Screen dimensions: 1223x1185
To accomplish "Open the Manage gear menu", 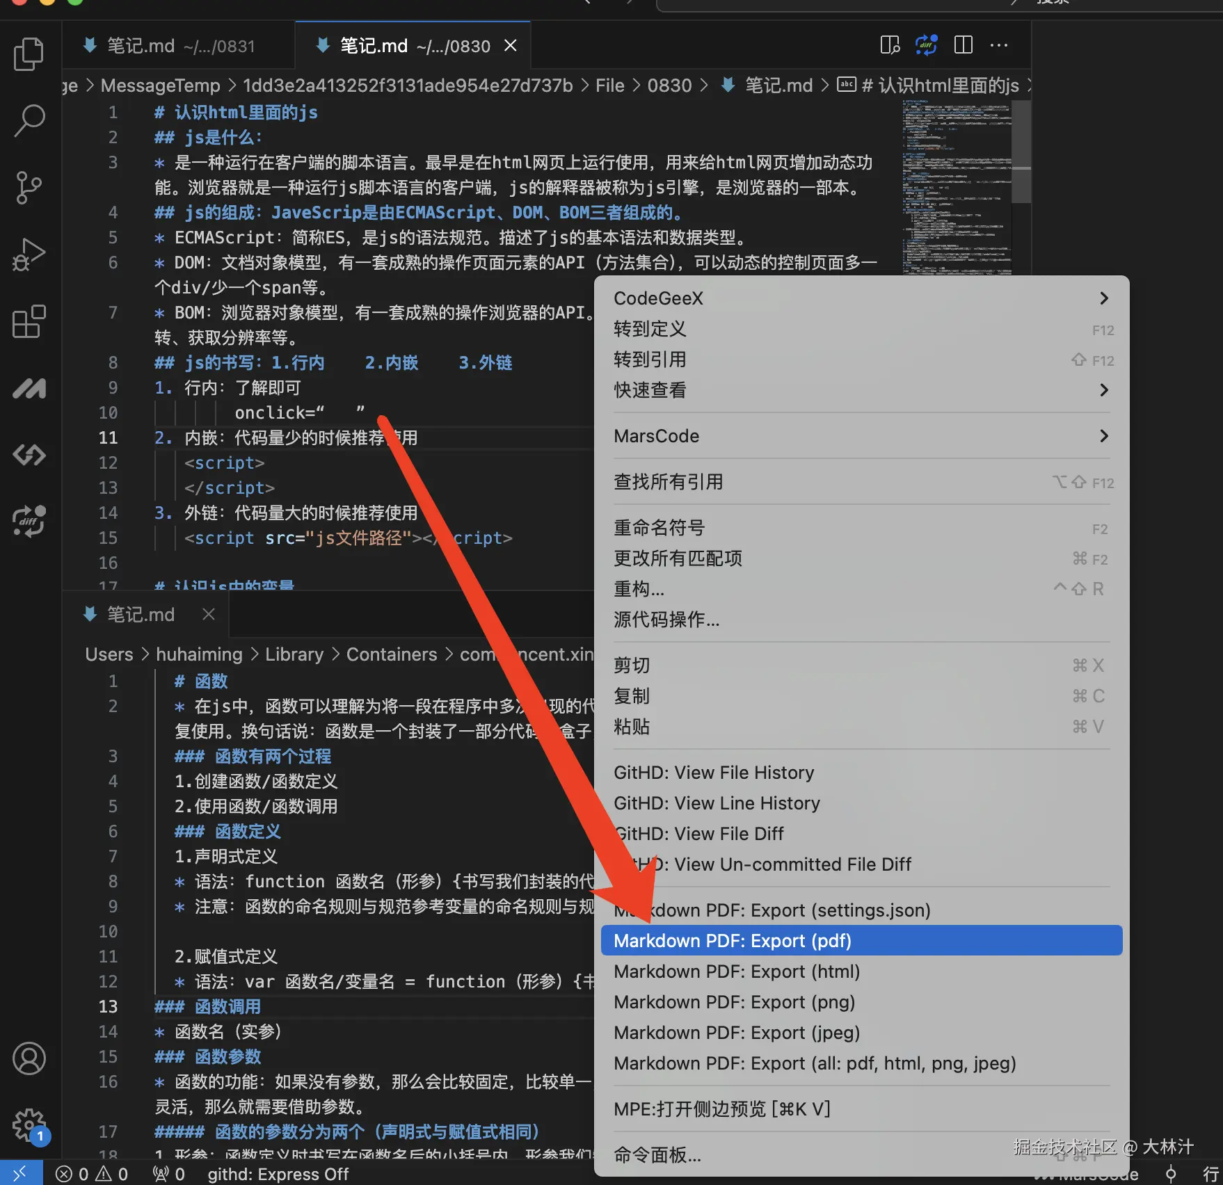I will pos(29,1124).
